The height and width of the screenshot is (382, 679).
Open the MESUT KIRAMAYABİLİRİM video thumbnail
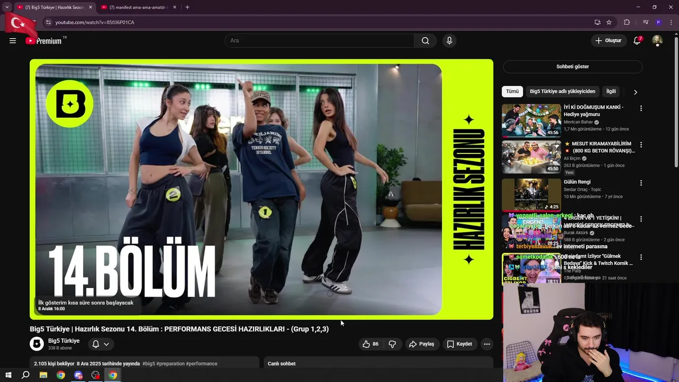point(531,157)
